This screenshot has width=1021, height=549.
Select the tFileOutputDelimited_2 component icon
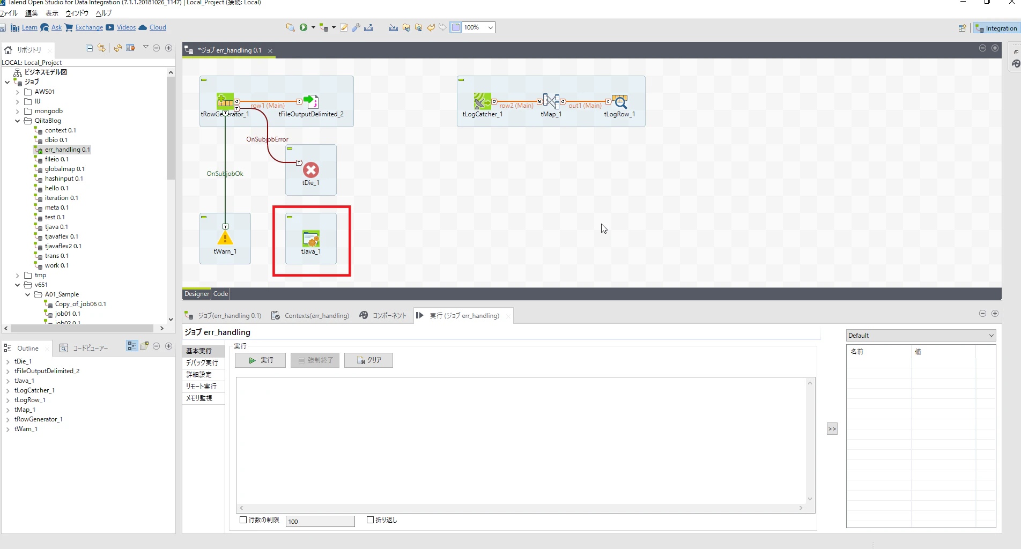[311, 101]
